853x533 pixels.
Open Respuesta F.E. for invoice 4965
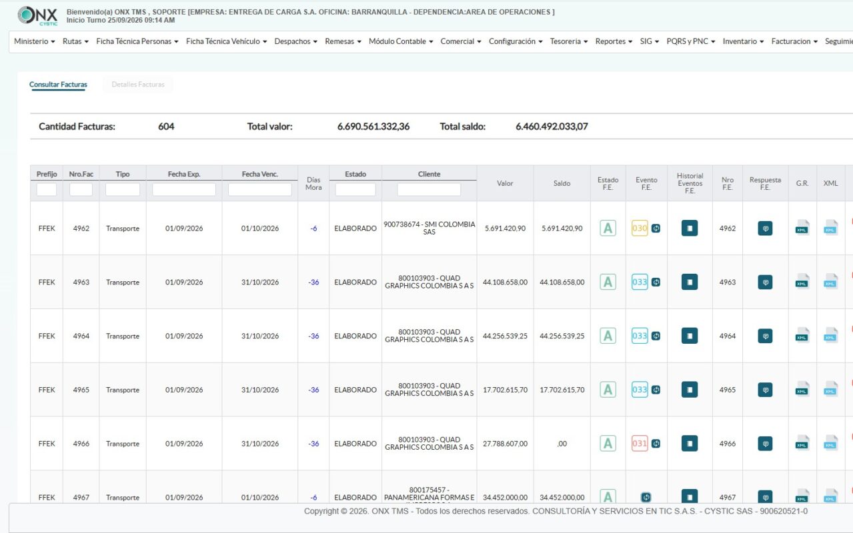pyautogui.click(x=765, y=390)
